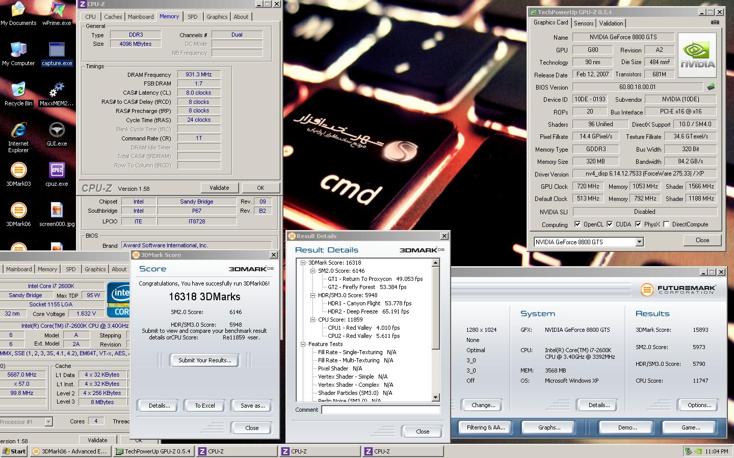The width and height of the screenshot is (734, 458).
Task: Open the GPU selection dropdown in GPU-Z
Action: pyautogui.click(x=639, y=242)
